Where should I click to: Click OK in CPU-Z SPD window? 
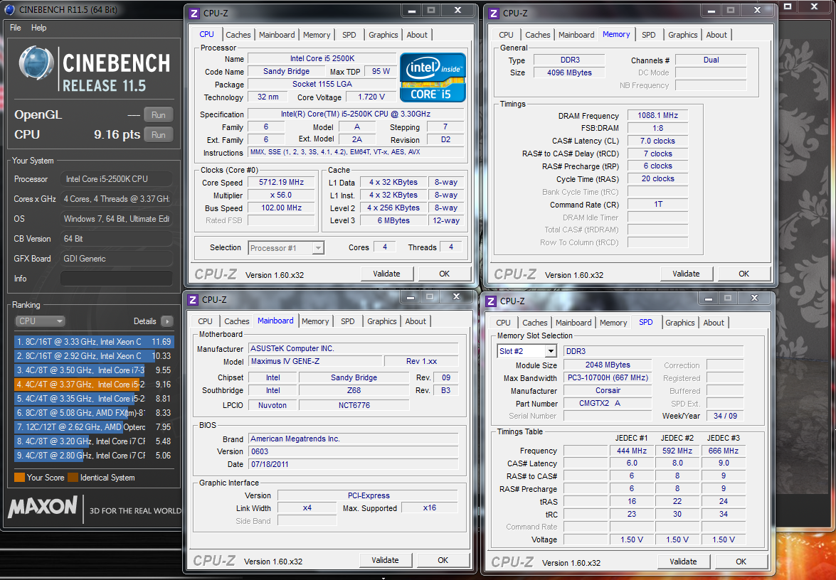tap(741, 562)
